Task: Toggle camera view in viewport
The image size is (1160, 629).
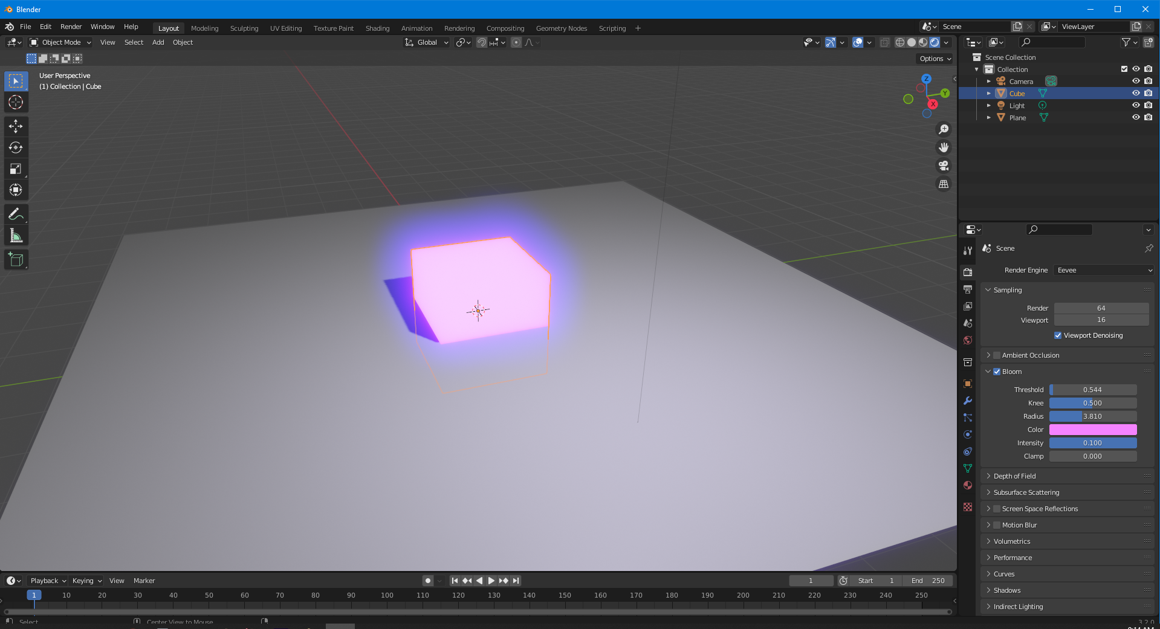Action: 943,166
